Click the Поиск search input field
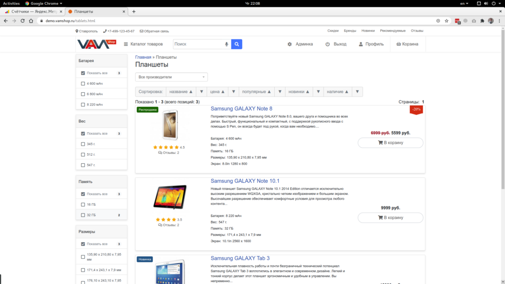This screenshot has height=284, width=505. click(x=198, y=44)
